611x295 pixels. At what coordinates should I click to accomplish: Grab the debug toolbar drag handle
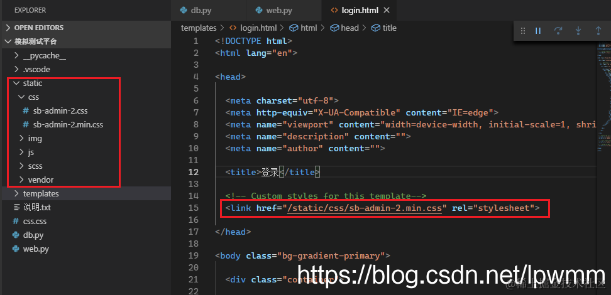(x=523, y=30)
